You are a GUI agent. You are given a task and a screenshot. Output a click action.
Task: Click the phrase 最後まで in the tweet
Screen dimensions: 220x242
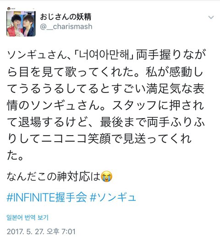pos(123,122)
